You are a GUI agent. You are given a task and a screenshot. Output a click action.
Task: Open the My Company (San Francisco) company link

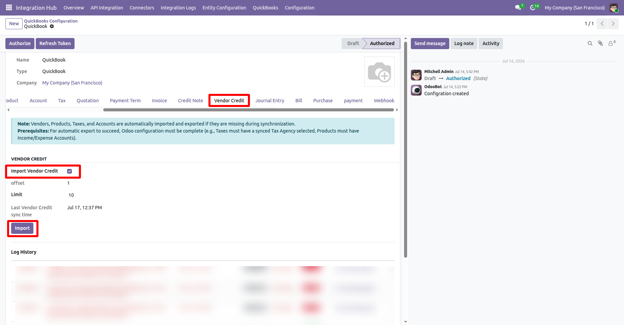(x=72, y=83)
